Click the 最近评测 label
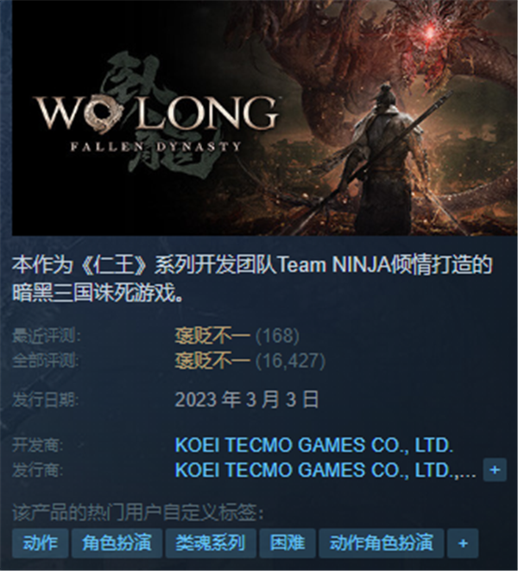Screen dimensions: 518x571 click(x=47, y=336)
